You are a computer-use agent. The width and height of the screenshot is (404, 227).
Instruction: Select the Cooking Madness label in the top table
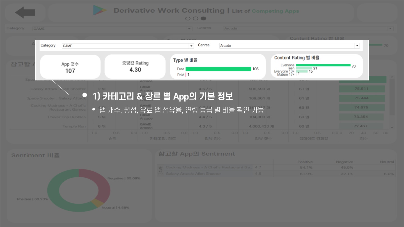[x=58, y=108]
